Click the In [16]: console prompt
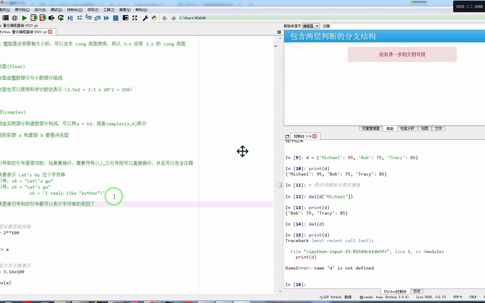The width and height of the screenshot is (485, 303). point(295,284)
